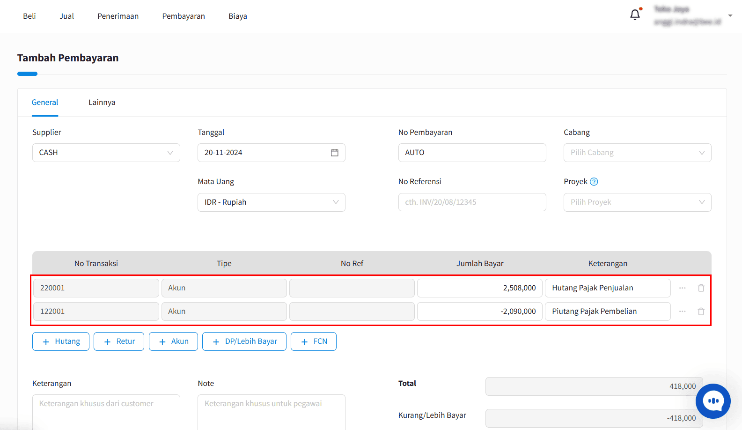The width and height of the screenshot is (742, 430).
Task: Add a DP/Lebih Bayar entry
Action: [244, 341]
